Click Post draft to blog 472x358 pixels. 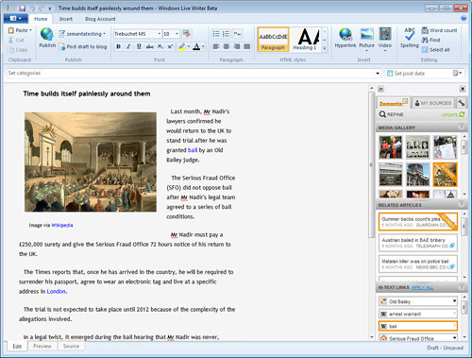pyautogui.click(x=83, y=46)
